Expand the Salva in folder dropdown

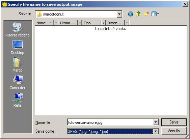click(119, 14)
